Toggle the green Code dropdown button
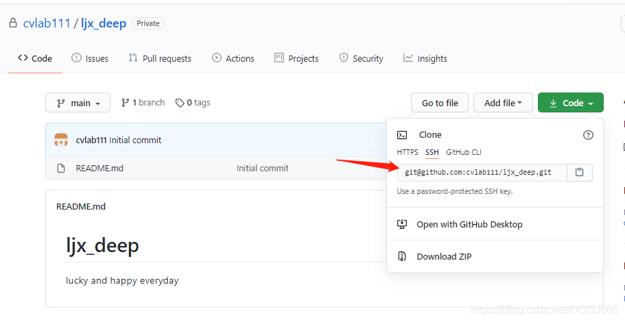 tap(570, 103)
